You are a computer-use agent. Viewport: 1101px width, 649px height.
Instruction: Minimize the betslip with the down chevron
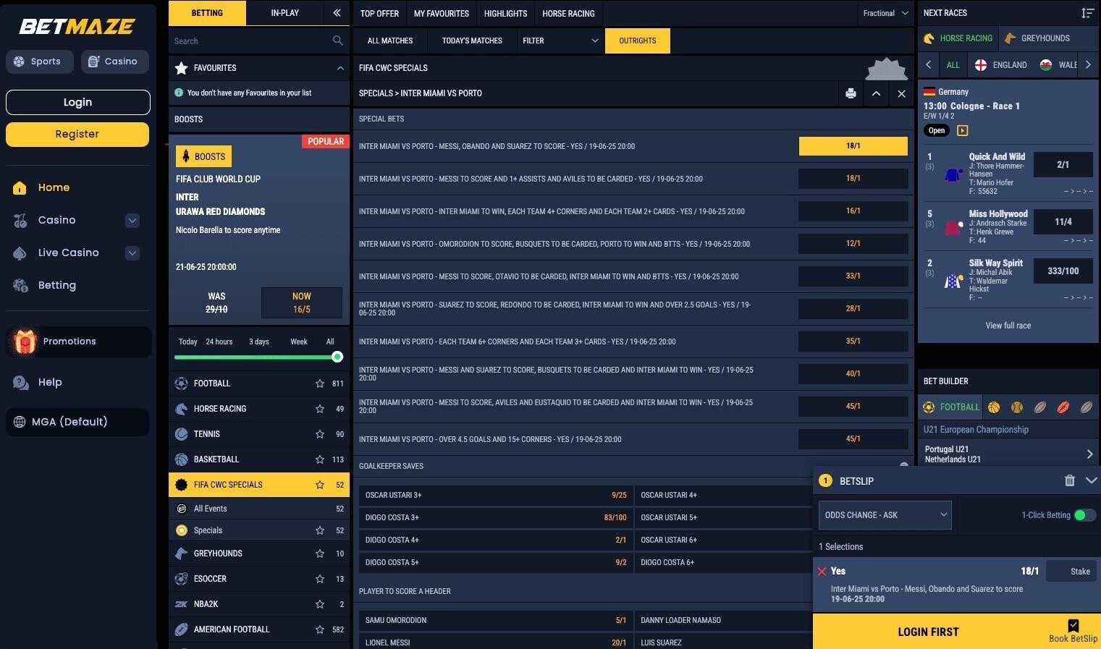[1092, 480]
